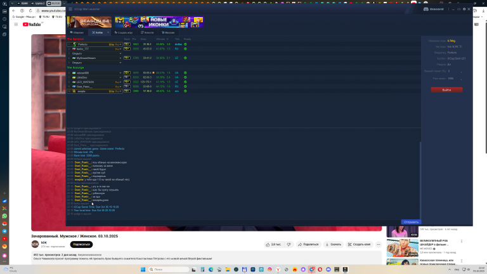Click the Подписаться button on YouTube
This screenshot has width=487, height=274.
tap(81, 244)
